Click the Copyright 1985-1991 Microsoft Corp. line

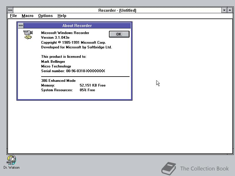(x=73, y=43)
